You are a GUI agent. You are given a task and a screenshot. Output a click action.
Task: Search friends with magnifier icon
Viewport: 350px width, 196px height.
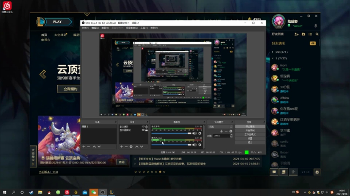pyautogui.click(x=317, y=34)
